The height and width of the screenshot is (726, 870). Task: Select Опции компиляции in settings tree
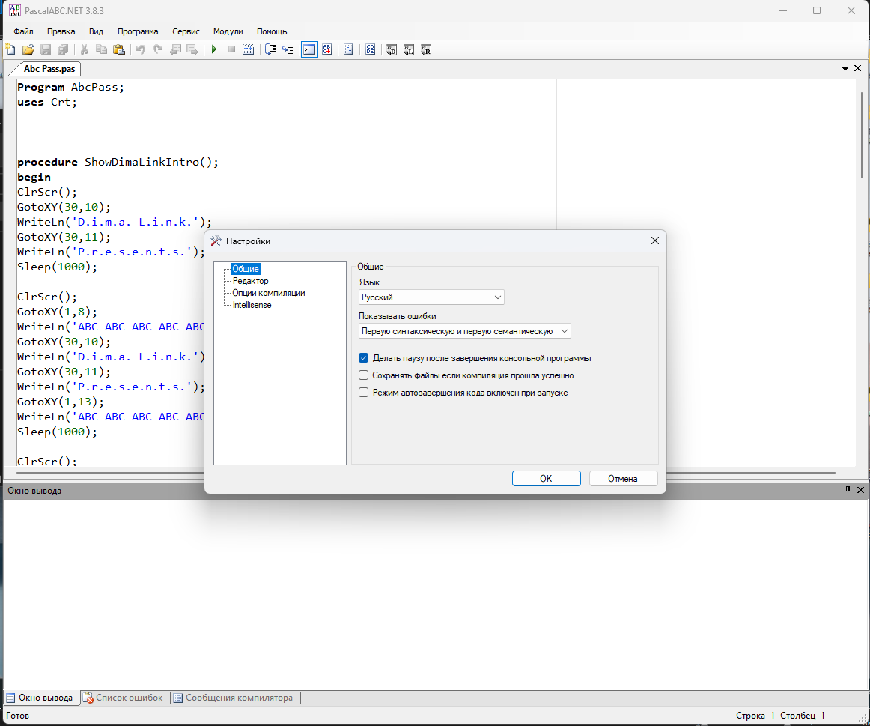coord(269,293)
